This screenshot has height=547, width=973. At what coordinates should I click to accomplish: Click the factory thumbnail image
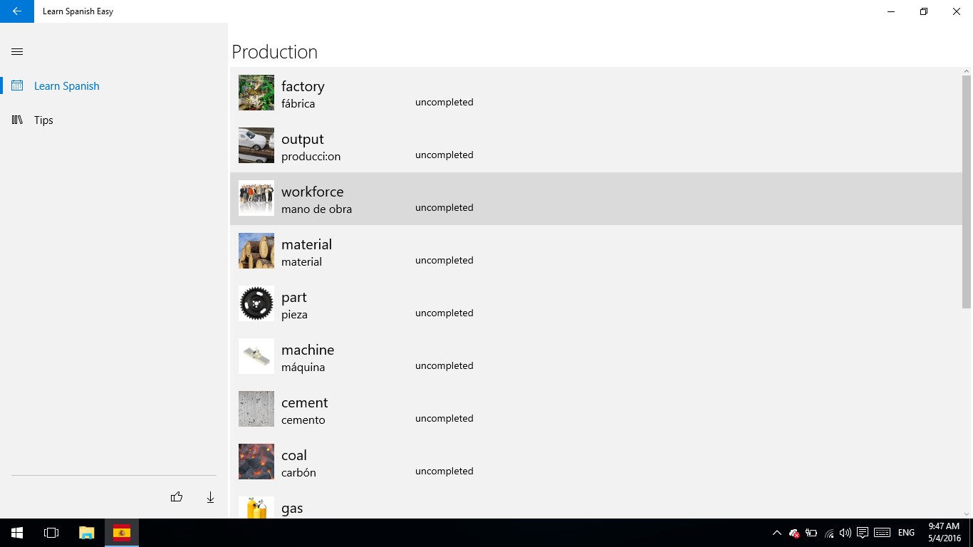click(x=256, y=93)
